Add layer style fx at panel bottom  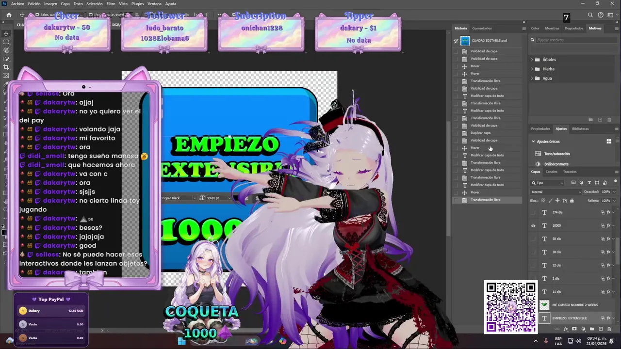click(566, 329)
